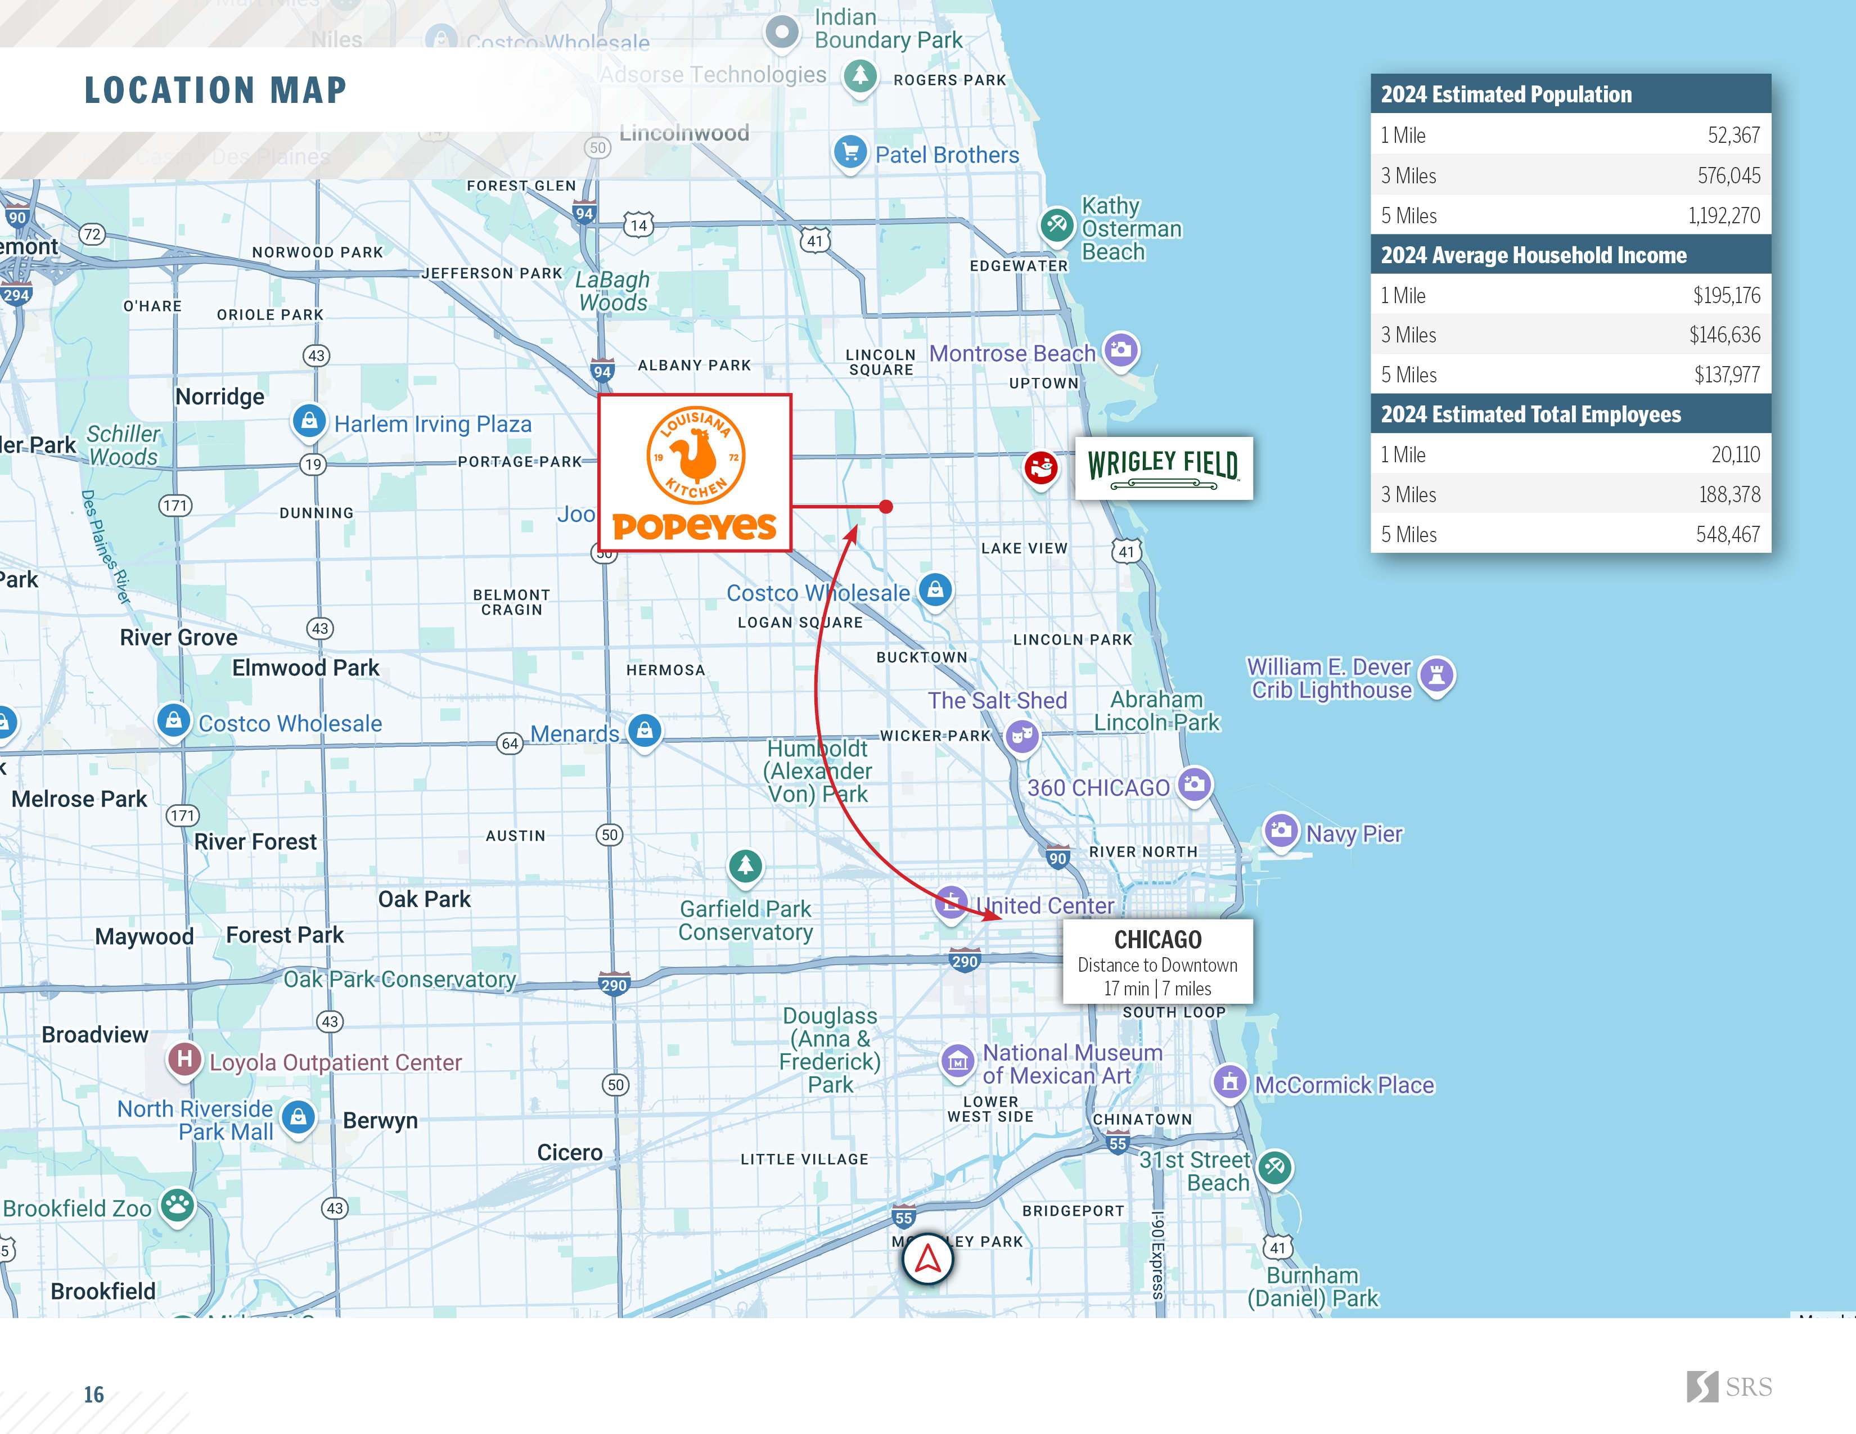Click the 2024 Estimated Total Employees header
This screenshot has height=1434, width=1856.
pos(1570,414)
